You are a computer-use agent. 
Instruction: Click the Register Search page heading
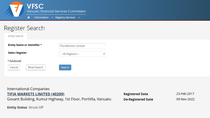[24, 28]
